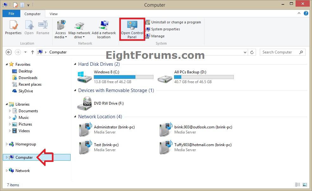This screenshot has height=191, width=312.
Task: Collapse the Network Location group
Action: pyautogui.click(x=75, y=117)
